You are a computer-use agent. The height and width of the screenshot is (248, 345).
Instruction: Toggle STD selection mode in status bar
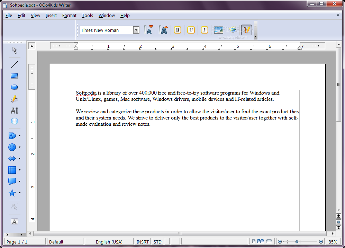pos(157,242)
